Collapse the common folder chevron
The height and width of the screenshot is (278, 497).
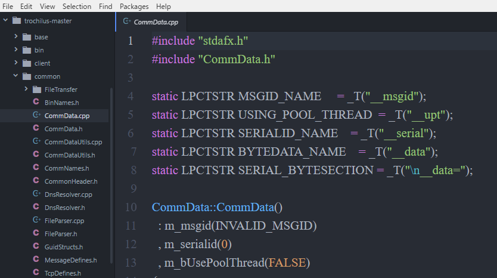pos(15,76)
